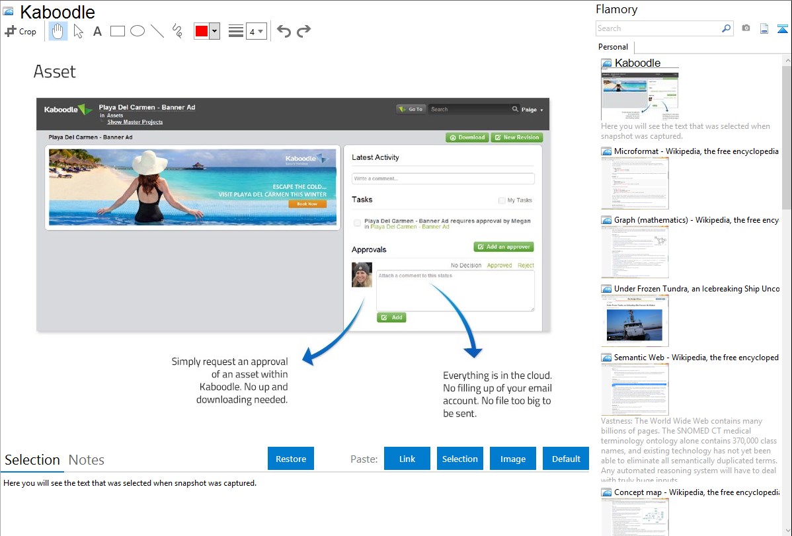Open the Personal tab
This screenshot has height=536, width=792.
click(x=614, y=47)
